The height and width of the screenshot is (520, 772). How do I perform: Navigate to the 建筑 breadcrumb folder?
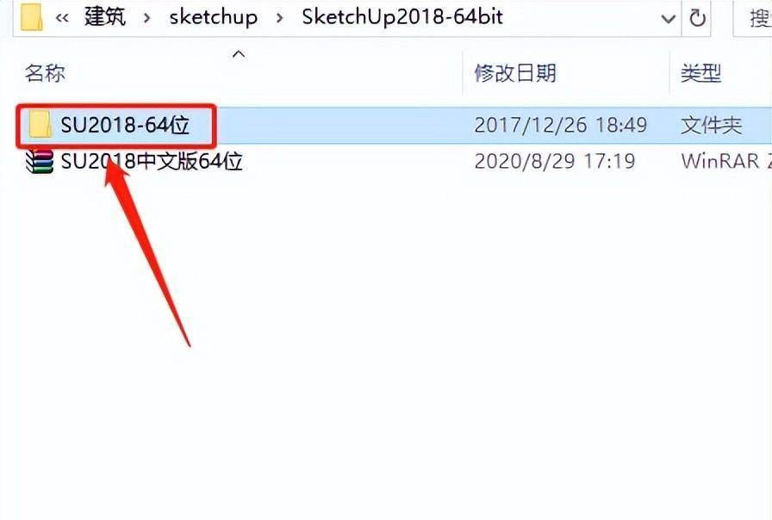pyautogui.click(x=105, y=16)
